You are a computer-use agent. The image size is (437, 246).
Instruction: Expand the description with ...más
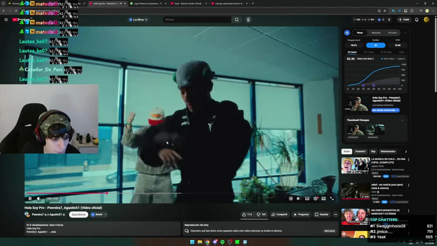coord(53,232)
